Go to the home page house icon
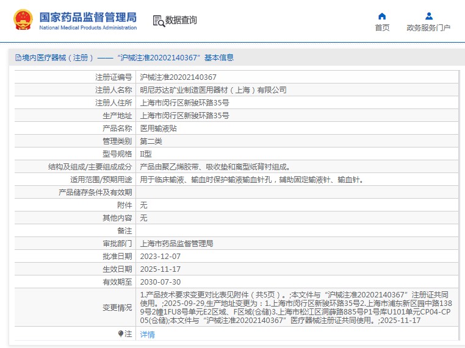The width and height of the screenshot is (465, 348). (382, 16)
